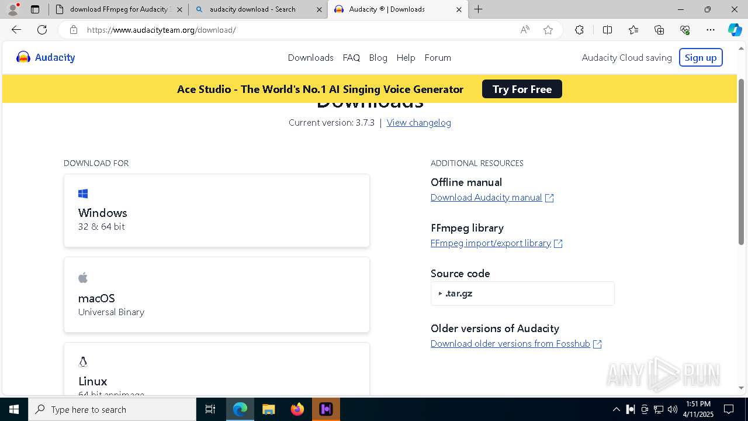Expand the .tar.gz source code disclosure
Screen dimensions: 748x421
pyautogui.click(x=522, y=294)
